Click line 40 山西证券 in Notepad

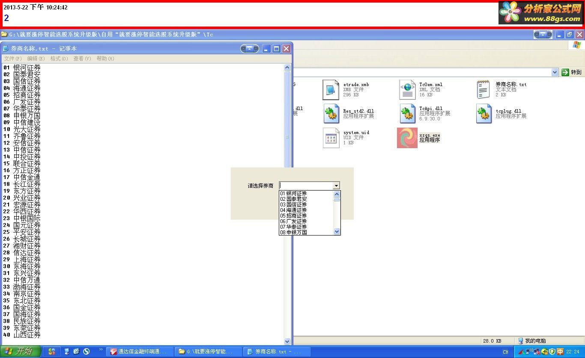pyautogui.click(x=22, y=335)
